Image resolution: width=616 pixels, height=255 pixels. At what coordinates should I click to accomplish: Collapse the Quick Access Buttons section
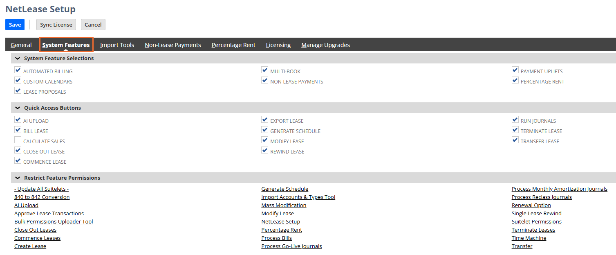[18, 108]
